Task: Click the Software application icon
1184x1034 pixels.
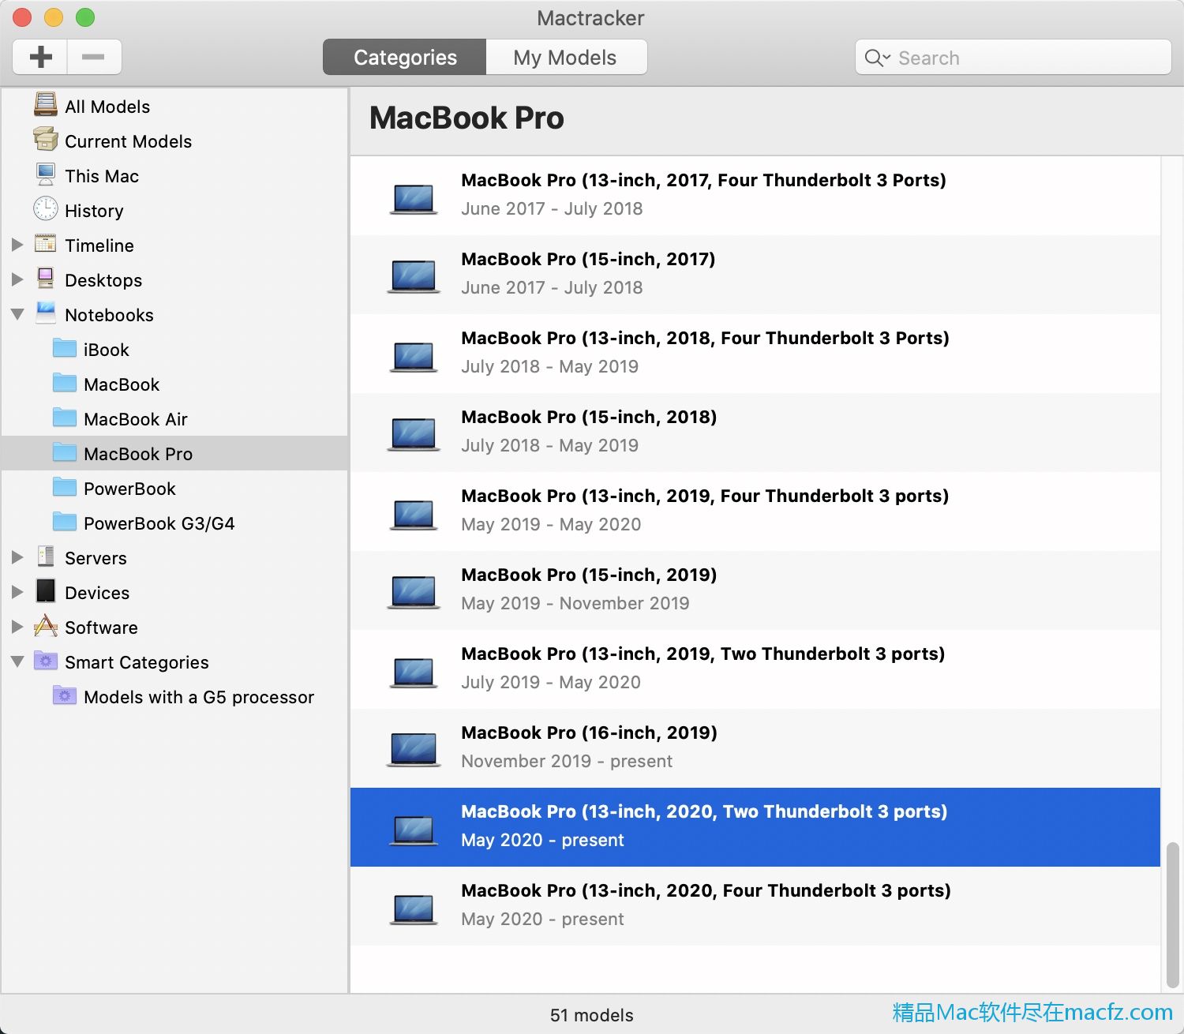Action: point(46,626)
